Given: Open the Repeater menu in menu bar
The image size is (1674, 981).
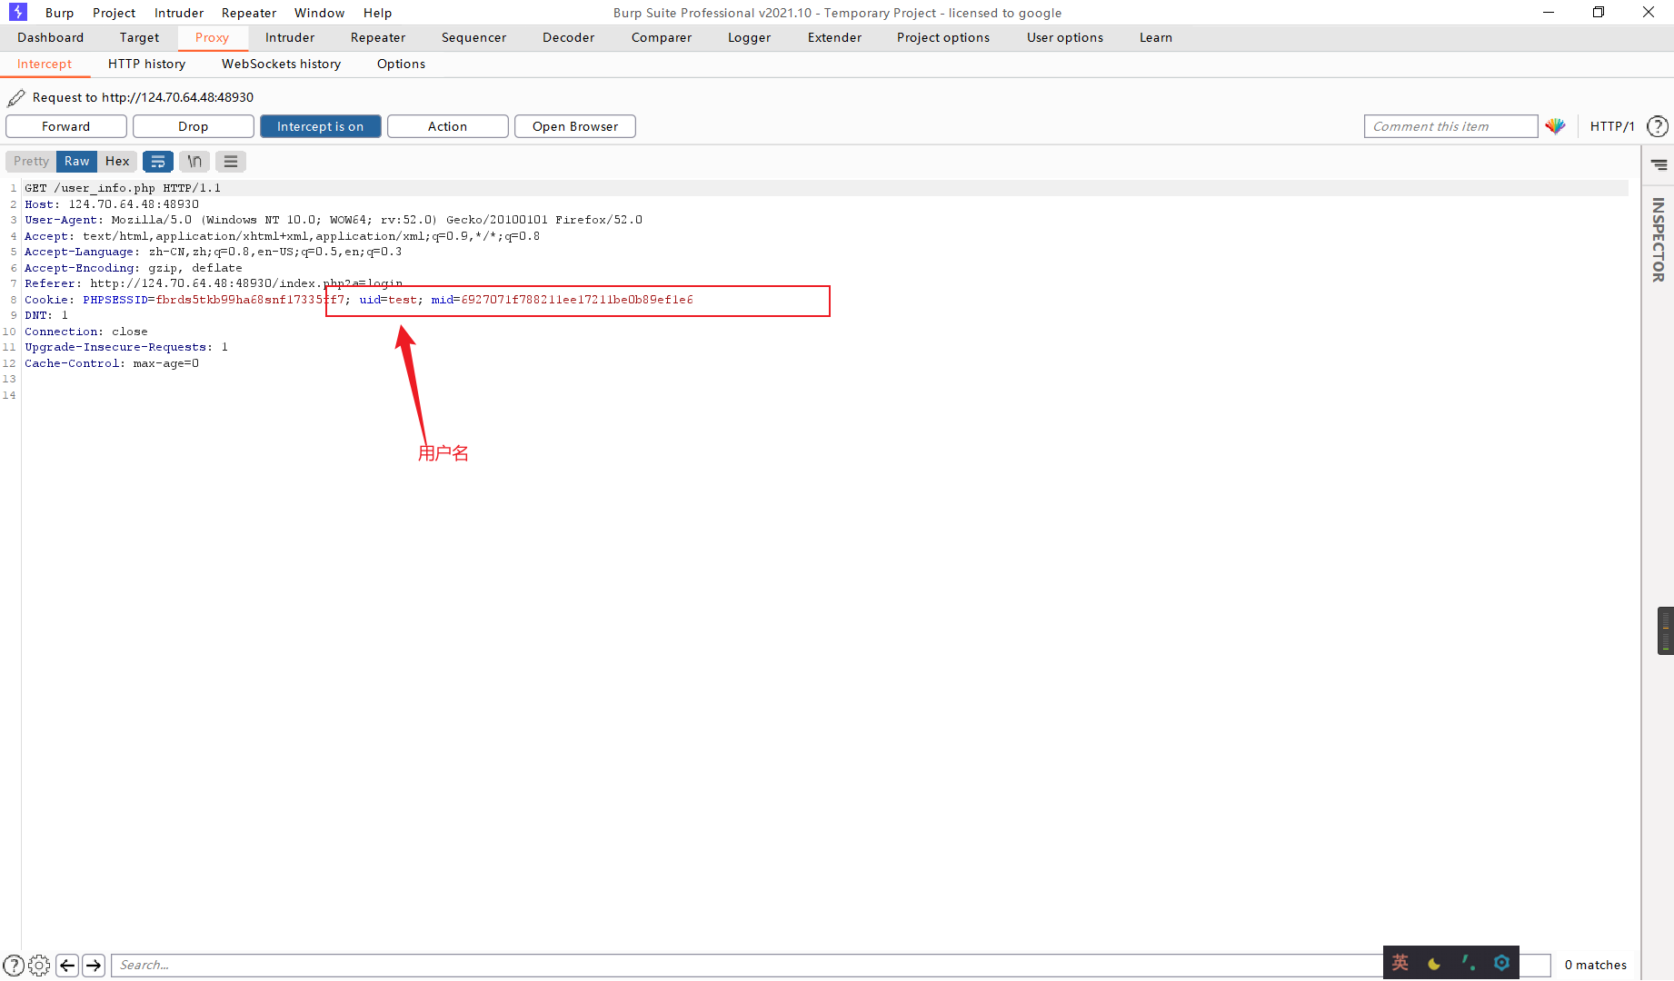Looking at the screenshot, I should pyautogui.click(x=249, y=13).
